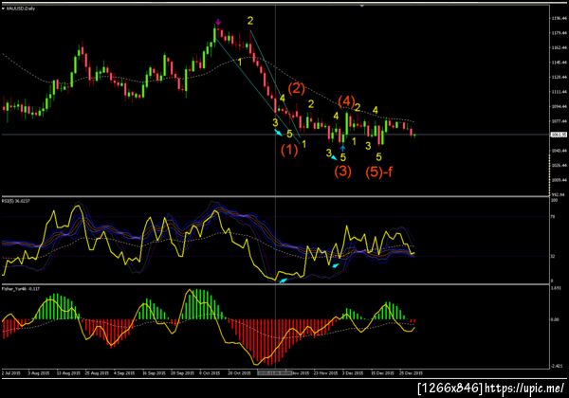Select the orange (5)-f wave label
The width and height of the screenshot is (569, 398).
tap(378, 172)
